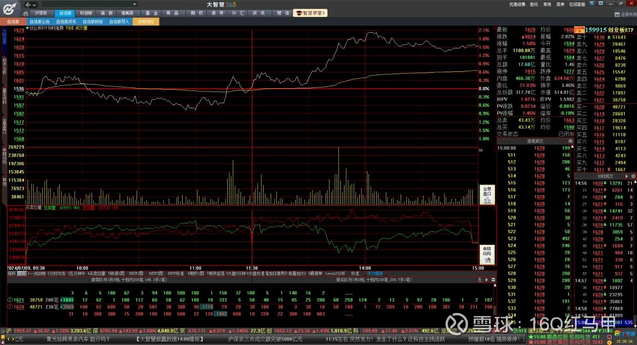Click the second blue title-bar icon

pos(601,4)
